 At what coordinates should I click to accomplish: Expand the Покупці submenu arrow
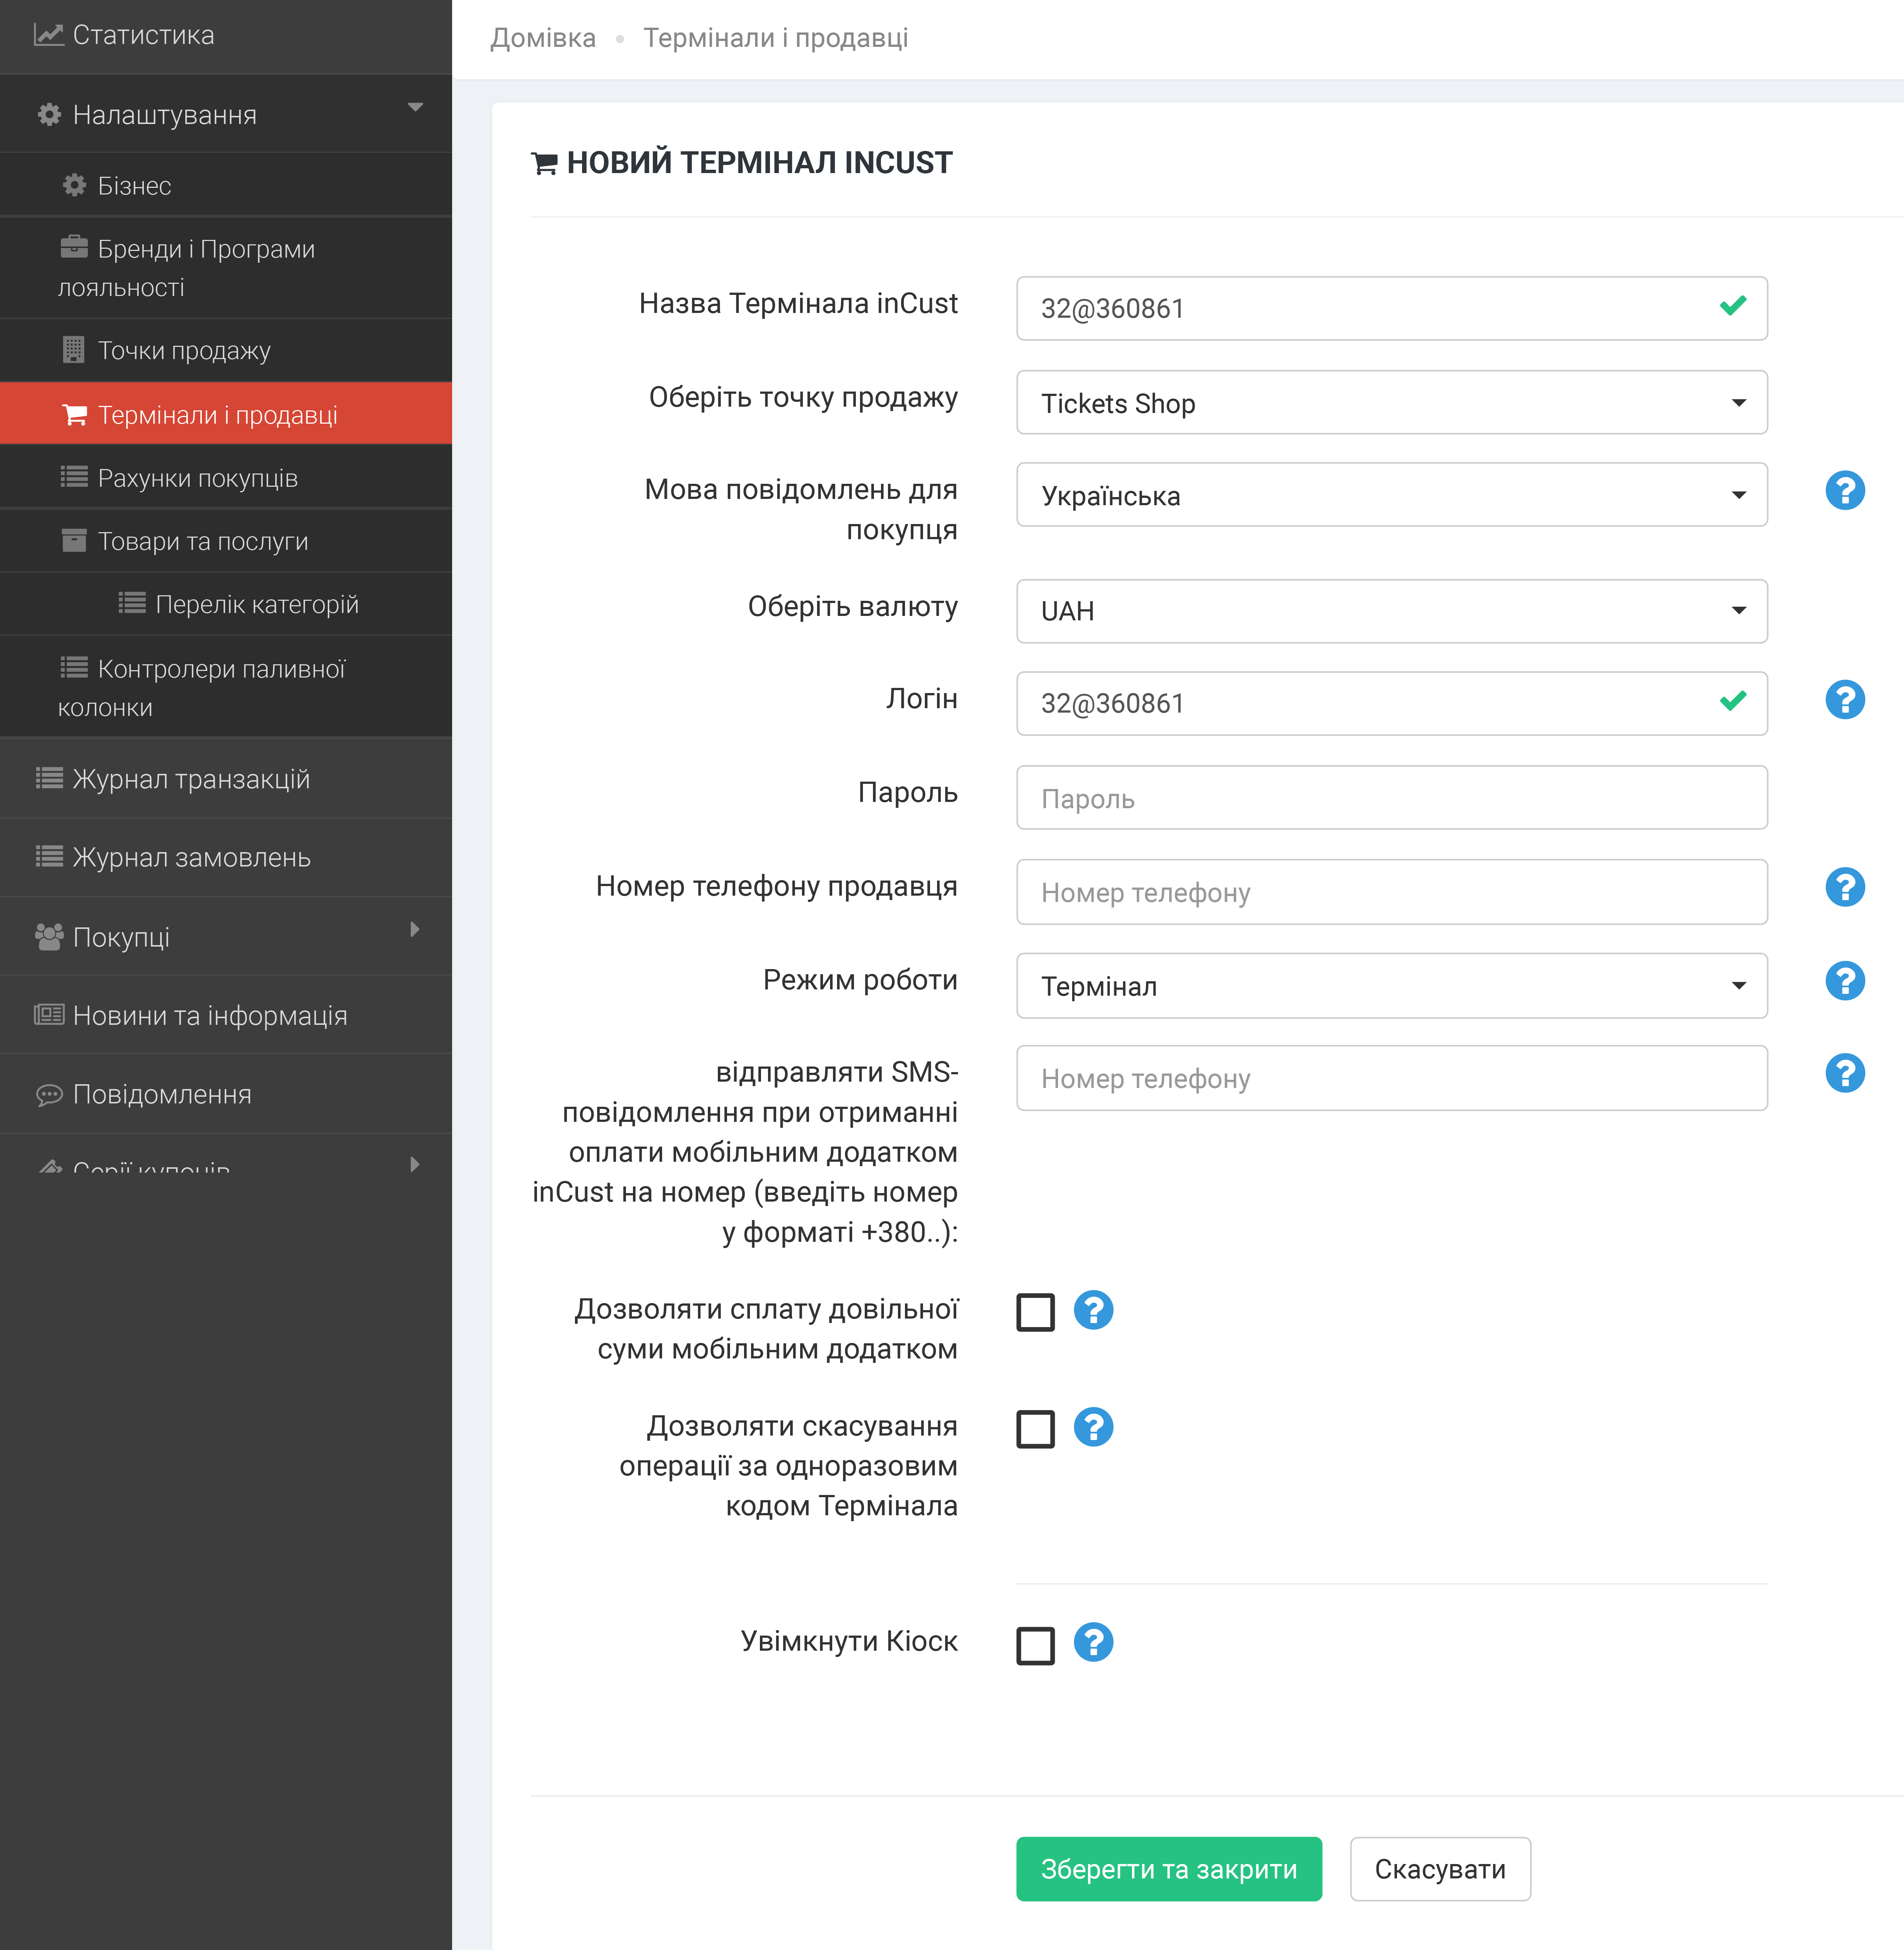coord(415,929)
